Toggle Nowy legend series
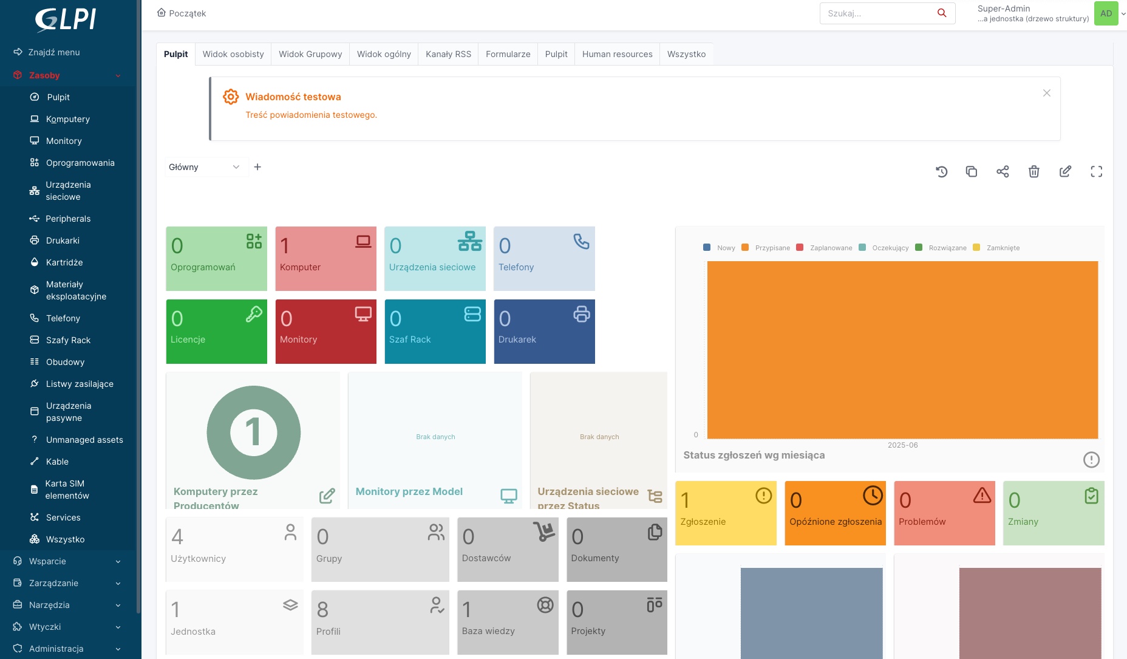 [x=719, y=248]
